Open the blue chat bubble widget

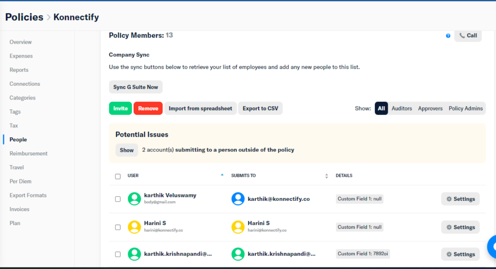pyautogui.click(x=492, y=247)
